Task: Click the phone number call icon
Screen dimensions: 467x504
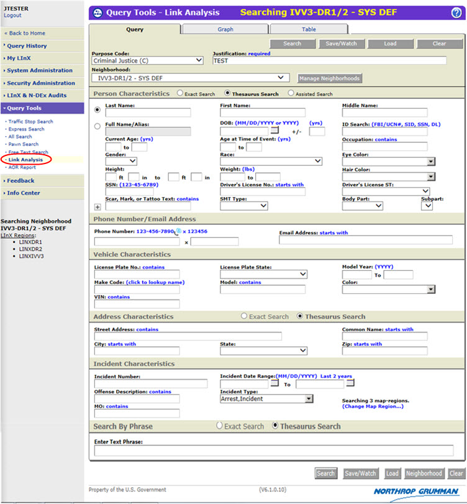Action: click(x=178, y=231)
